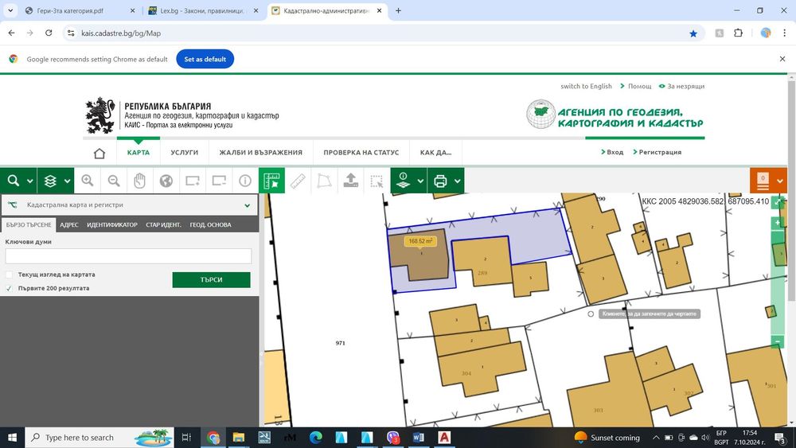Open the layer information tool
The height and width of the screenshot is (448, 796).
(403, 181)
